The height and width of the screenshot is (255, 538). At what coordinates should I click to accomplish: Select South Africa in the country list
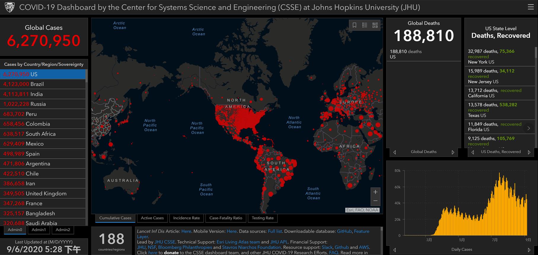43,134
